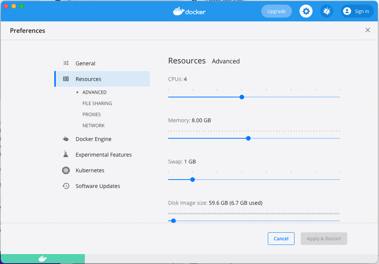The width and height of the screenshot is (379, 264).
Task: Click the Upgrade button
Action: 276,11
